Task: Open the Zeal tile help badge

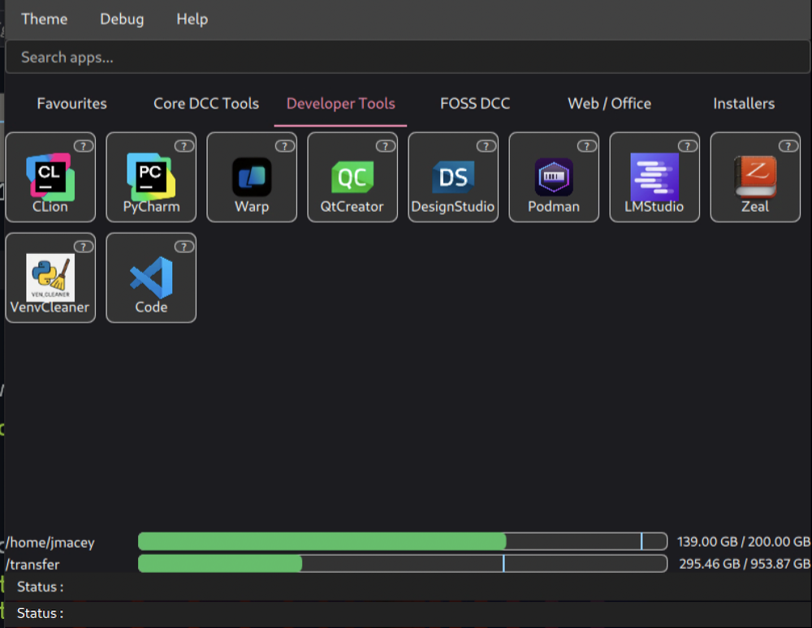Action: click(x=788, y=146)
